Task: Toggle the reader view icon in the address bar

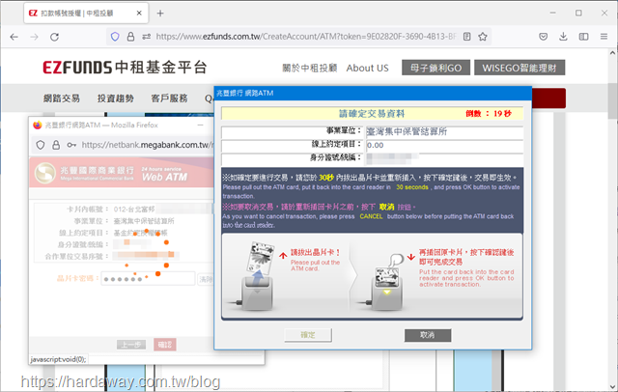Action: pyautogui.click(x=467, y=37)
